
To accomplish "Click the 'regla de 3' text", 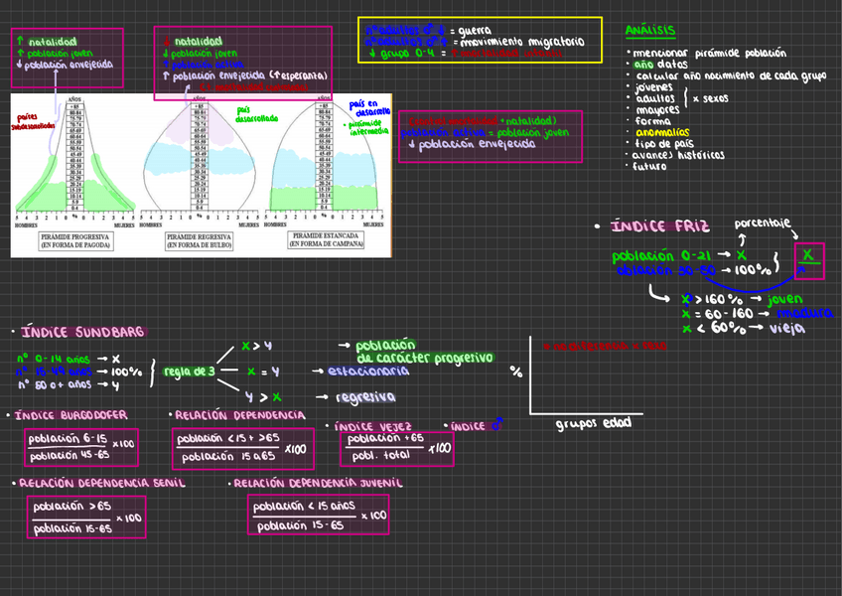I will (190, 372).
